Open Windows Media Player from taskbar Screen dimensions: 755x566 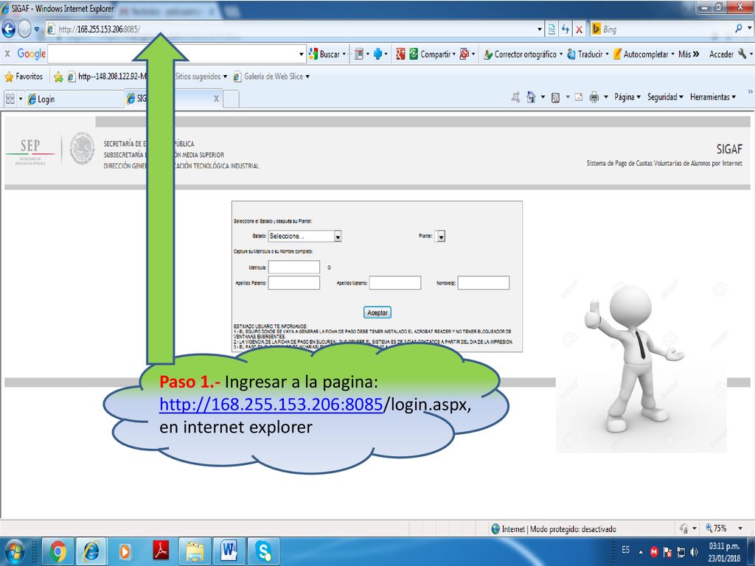[x=125, y=551]
